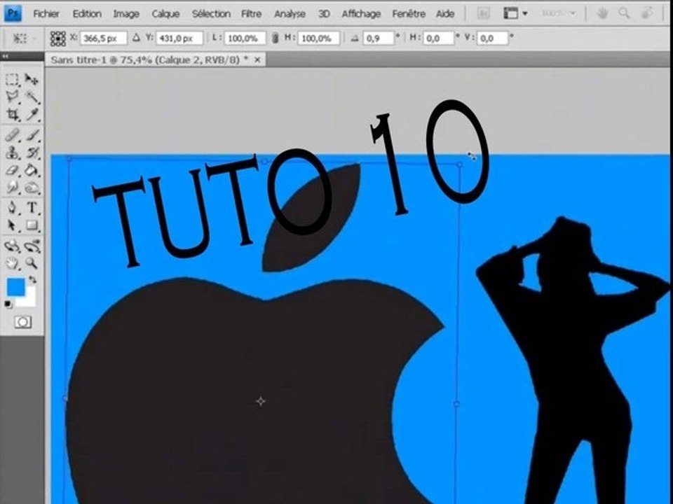
Task: Select the Sponge tool
Action: click(x=32, y=188)
